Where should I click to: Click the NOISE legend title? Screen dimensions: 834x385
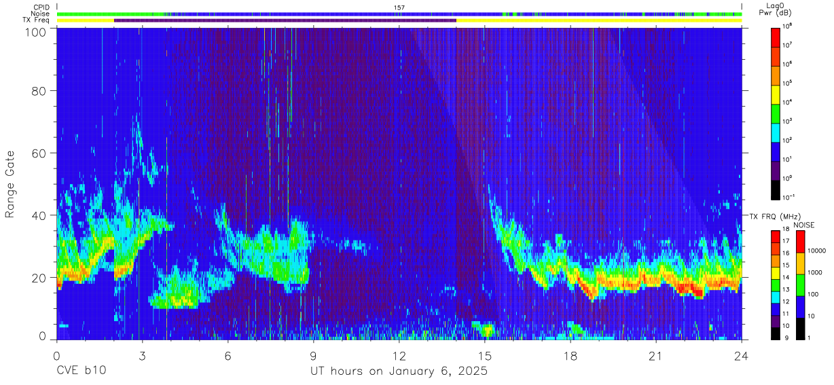(x=803, y=225)
